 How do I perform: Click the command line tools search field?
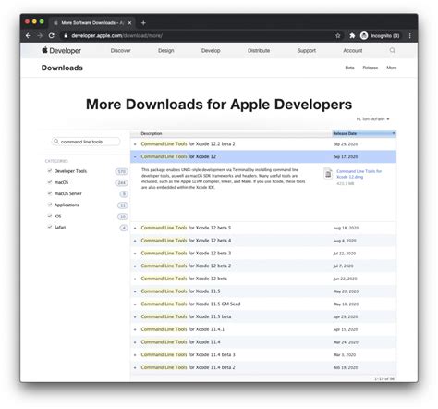86,142
